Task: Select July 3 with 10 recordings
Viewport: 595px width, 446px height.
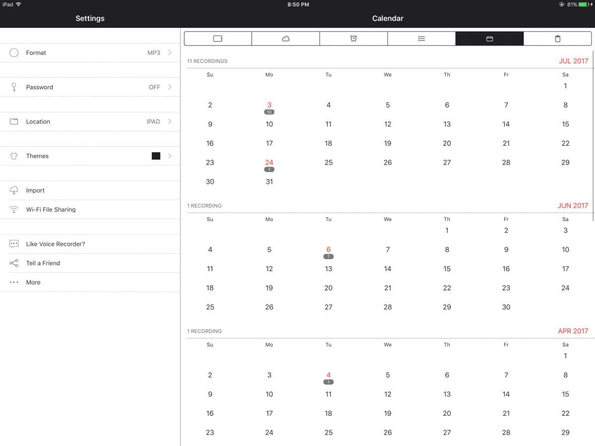Action: click(269, 106)
